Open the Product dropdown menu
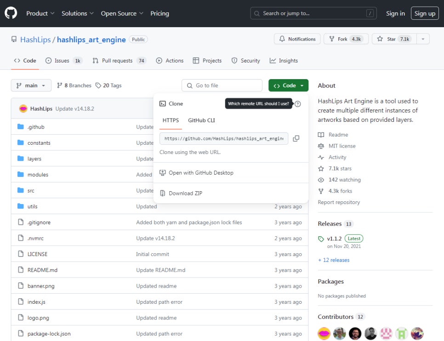The width and height of the screenshot is (444, 341). 40,13
